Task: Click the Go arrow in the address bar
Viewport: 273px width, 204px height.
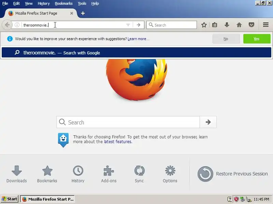Action: [x=139, y=25]
